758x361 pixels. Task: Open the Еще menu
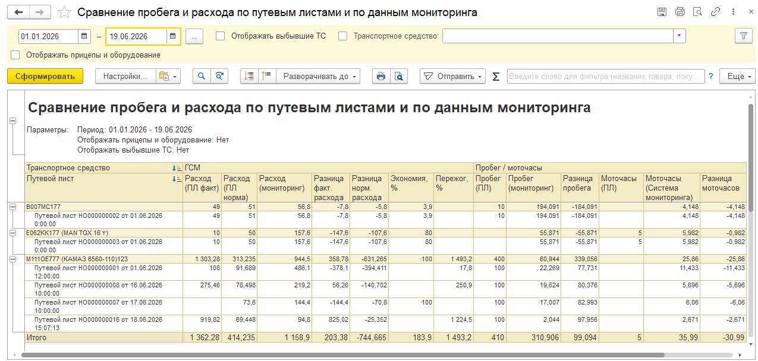[x=737, y=76]
